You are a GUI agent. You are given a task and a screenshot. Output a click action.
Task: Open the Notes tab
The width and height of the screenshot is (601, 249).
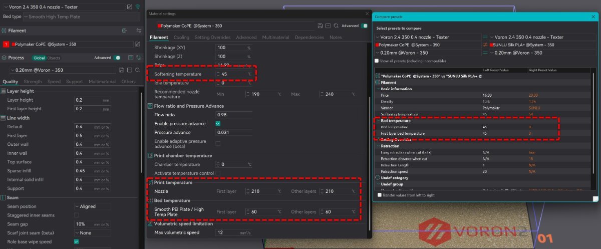(336, 38)
